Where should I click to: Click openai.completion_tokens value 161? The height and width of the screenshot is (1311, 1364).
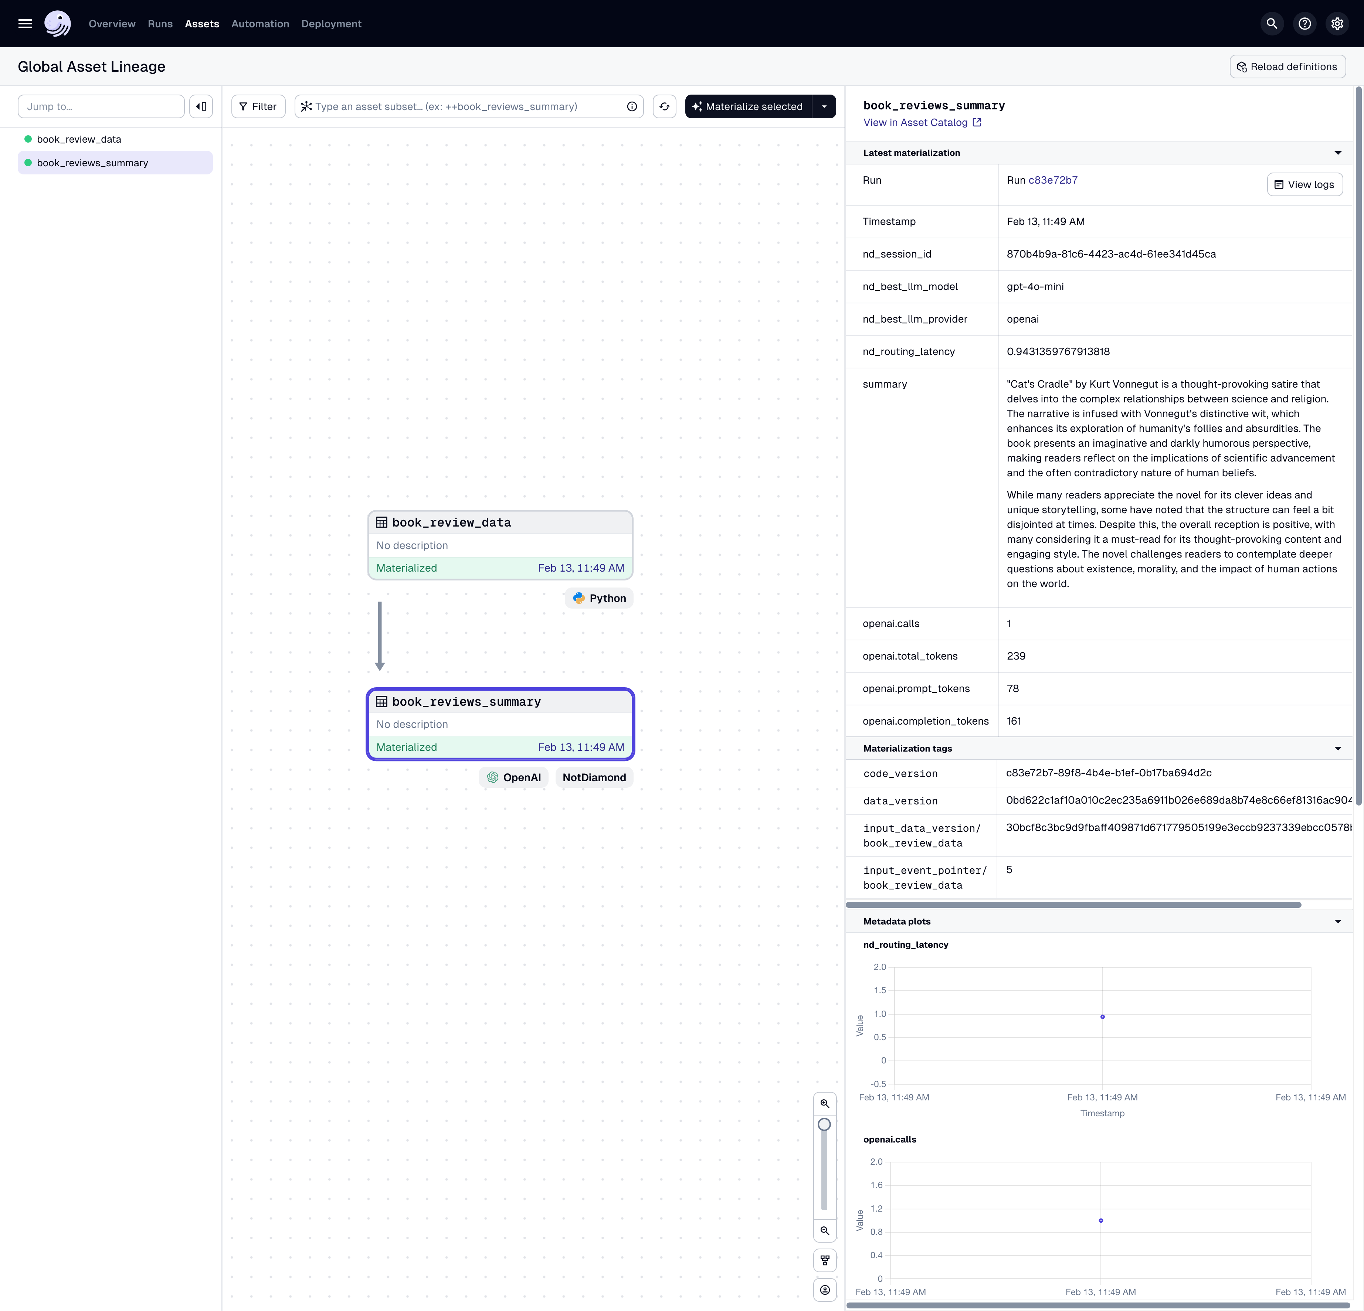coord(1014,721)
